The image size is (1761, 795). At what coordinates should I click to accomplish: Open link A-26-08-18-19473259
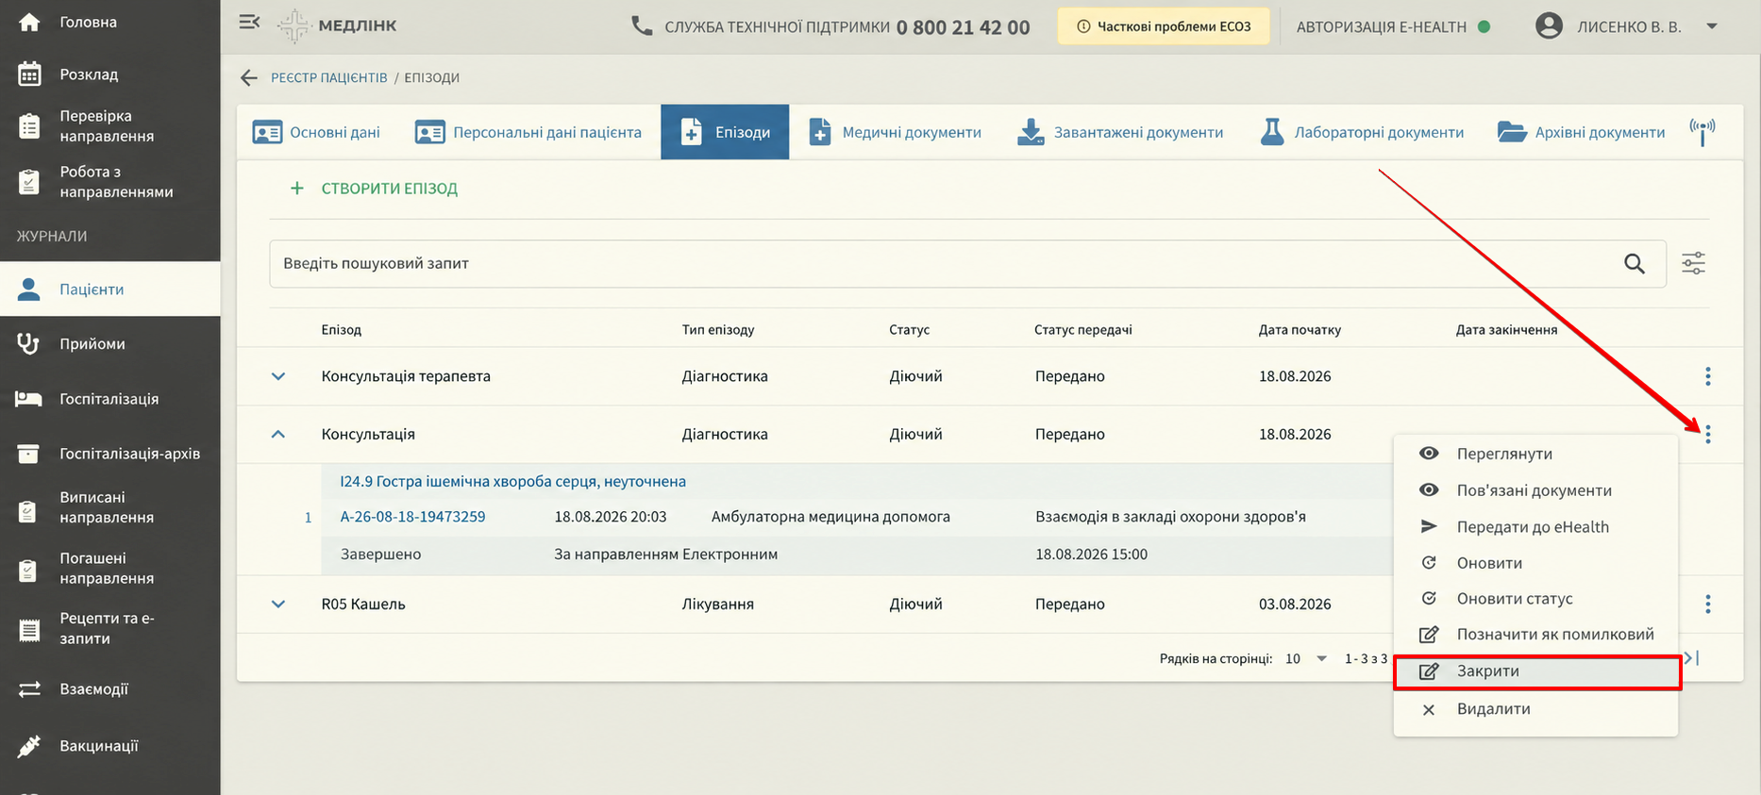click(x=412, y=517)
